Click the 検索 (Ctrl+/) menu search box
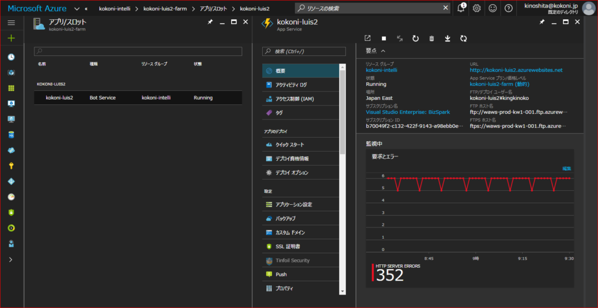This screenshot has width=598, height=308. click(304, 51)
